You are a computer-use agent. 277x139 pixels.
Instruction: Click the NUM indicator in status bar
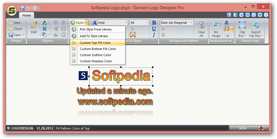point(243,128)
